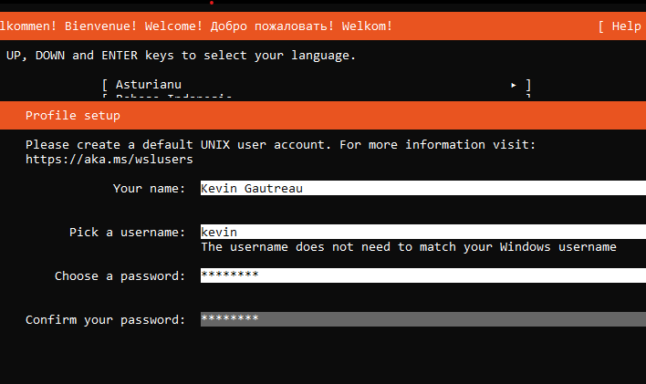
Task: Click the "Choose a password:" label
Action: (x=120, y=276)
